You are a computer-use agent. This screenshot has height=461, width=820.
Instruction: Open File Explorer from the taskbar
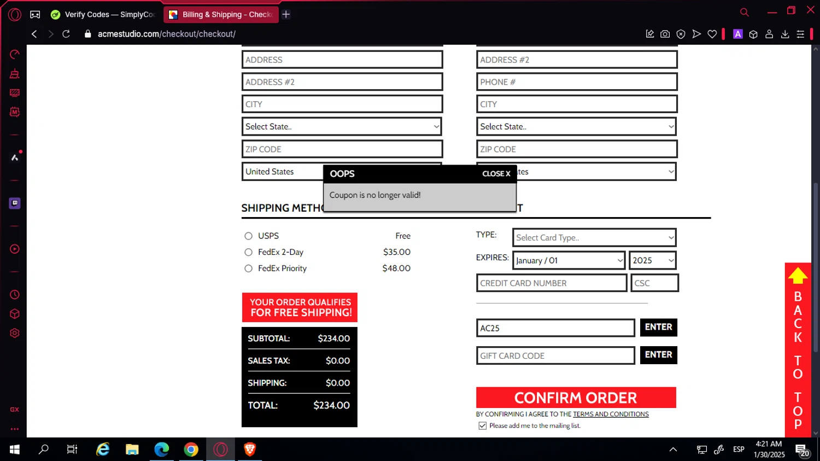pyautogui.click(x=132, y=450)
